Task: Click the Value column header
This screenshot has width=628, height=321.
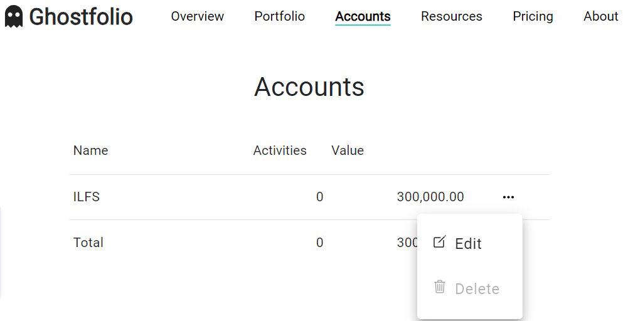Action: [348, 150]
